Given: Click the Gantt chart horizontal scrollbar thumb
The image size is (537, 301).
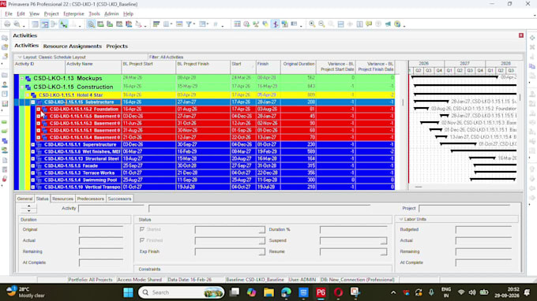Looking at the screenshot, I should pyautogui.click(x=419, y=187).
